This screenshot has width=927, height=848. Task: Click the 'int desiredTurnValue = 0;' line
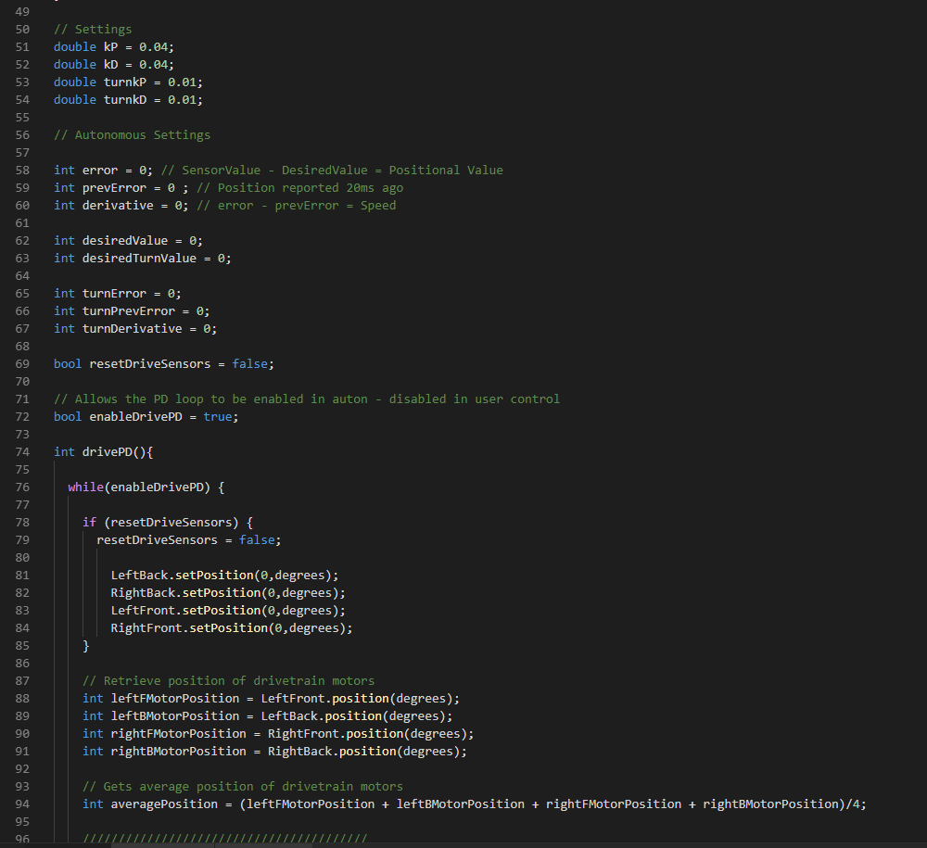pos(143,259)
